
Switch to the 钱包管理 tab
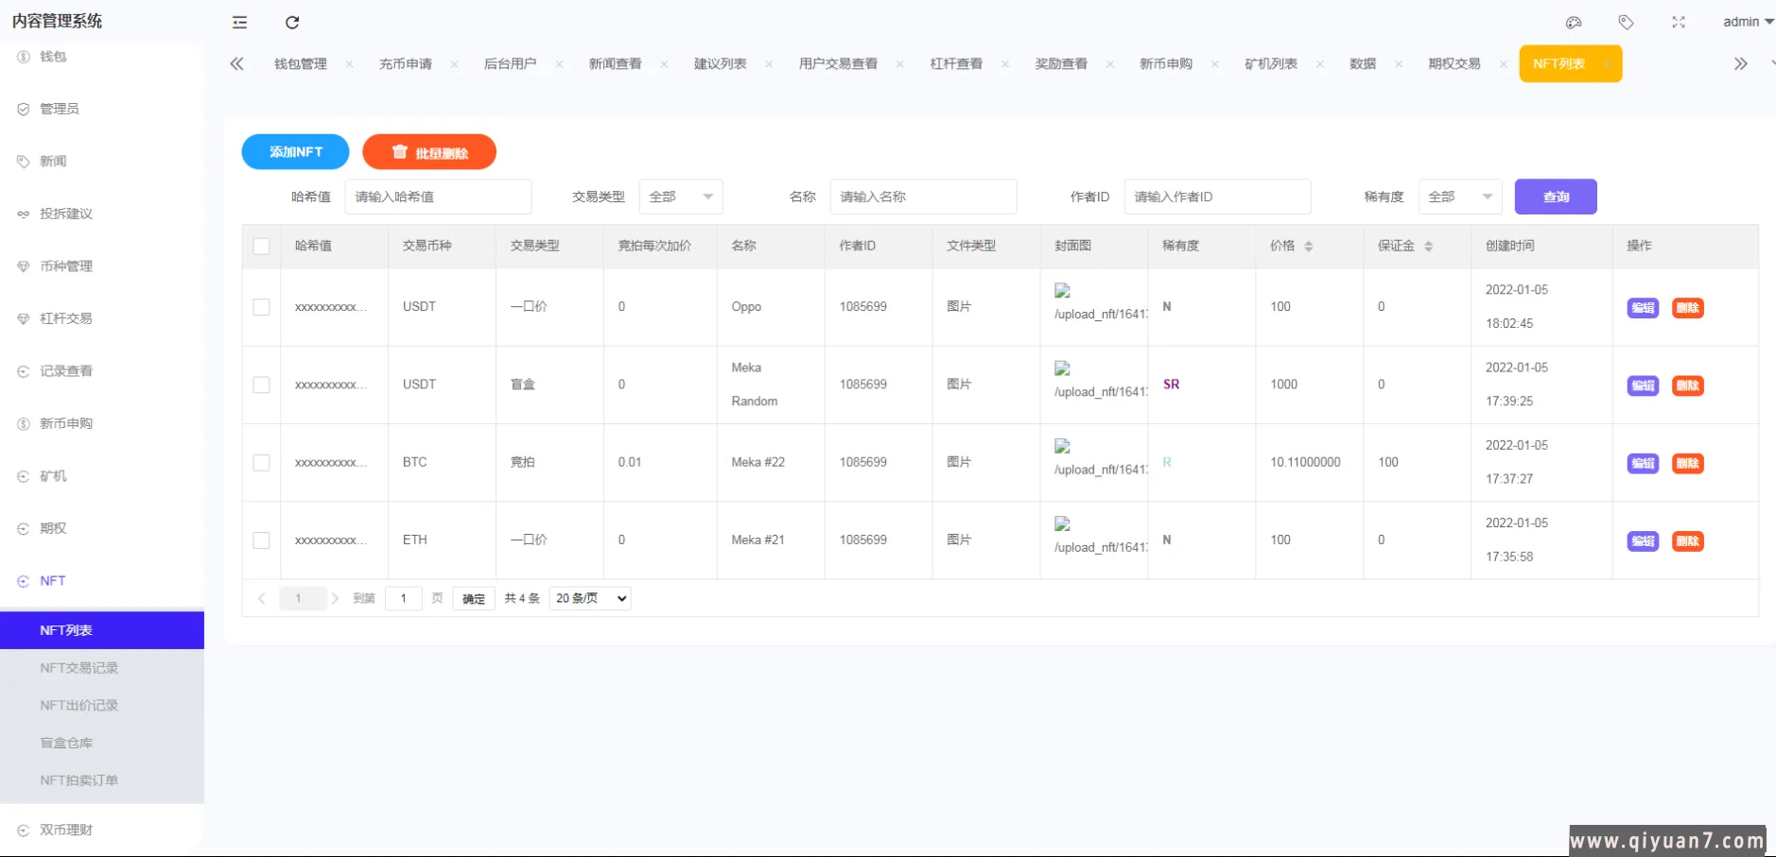[x=301, y=64]
